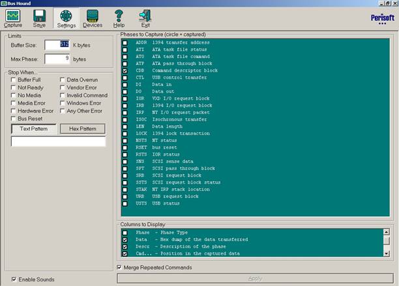
Task: Check the USB request block phase
Action: tap(125, 196)
